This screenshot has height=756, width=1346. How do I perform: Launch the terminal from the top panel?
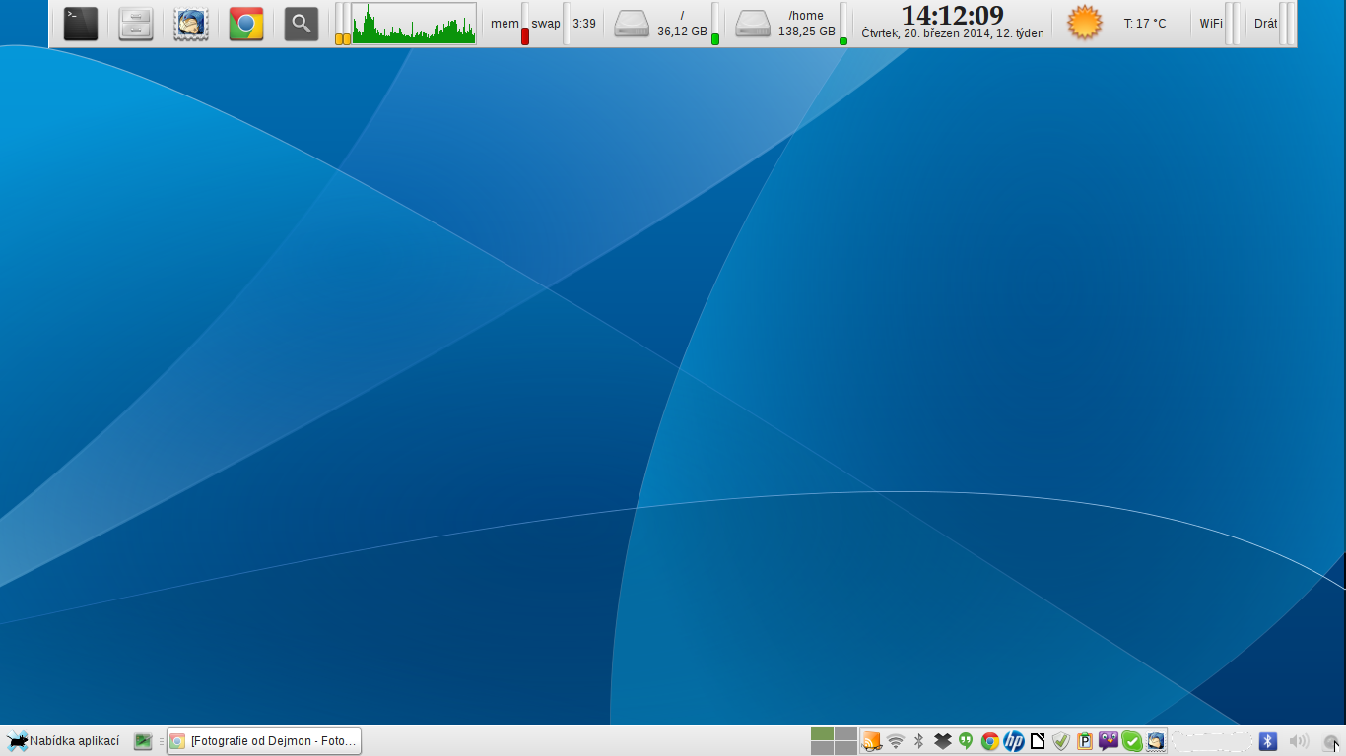pyautogui.click(x=81, y=24)
